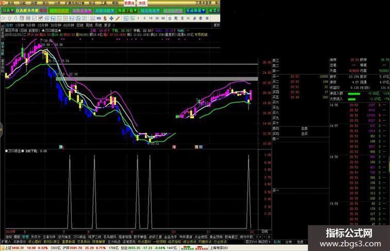The image size is (390, 251).
Task: Select the 培罗三线 indicator tab
Action: point(95,237)
